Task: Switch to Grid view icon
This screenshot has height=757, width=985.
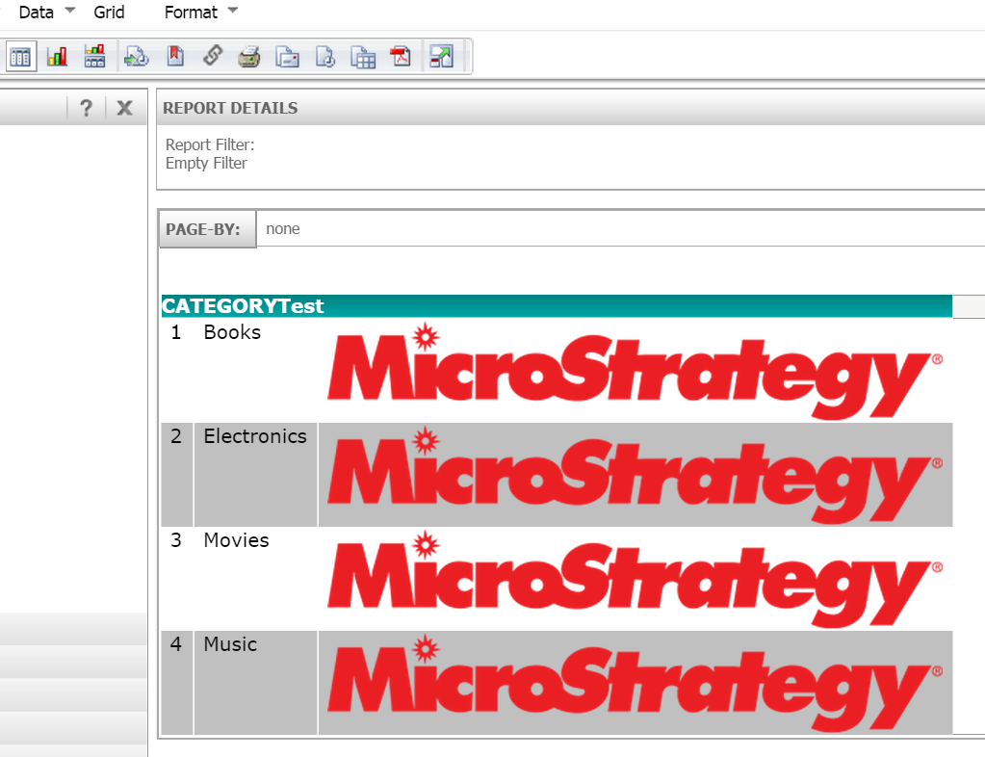Action: click(x=20, y=57)
